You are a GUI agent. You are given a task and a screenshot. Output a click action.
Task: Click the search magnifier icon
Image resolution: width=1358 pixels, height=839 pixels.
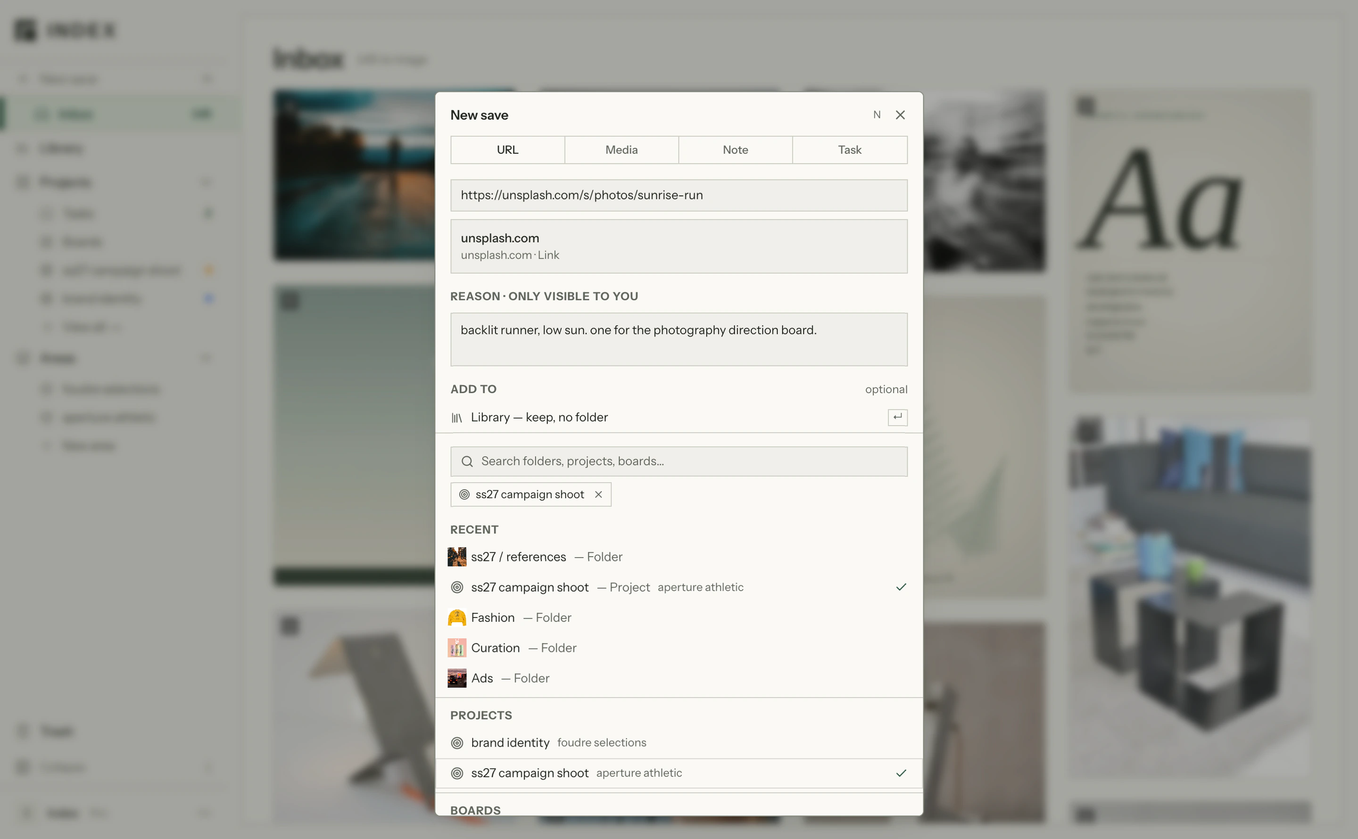(x=467, y=461)
